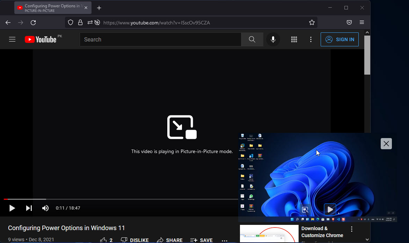
Task: Play video in the Picture-in-Picture window
Action: (x=330, y=210)
